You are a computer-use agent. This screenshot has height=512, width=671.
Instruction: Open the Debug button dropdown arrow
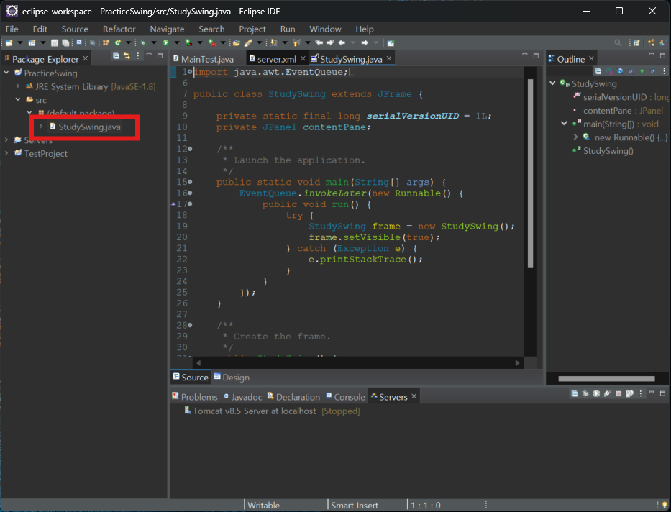click(154, 42)
